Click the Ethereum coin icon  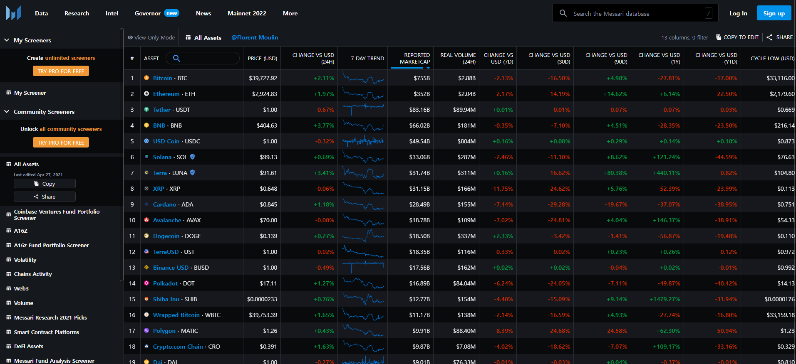(x=146, y=93)
